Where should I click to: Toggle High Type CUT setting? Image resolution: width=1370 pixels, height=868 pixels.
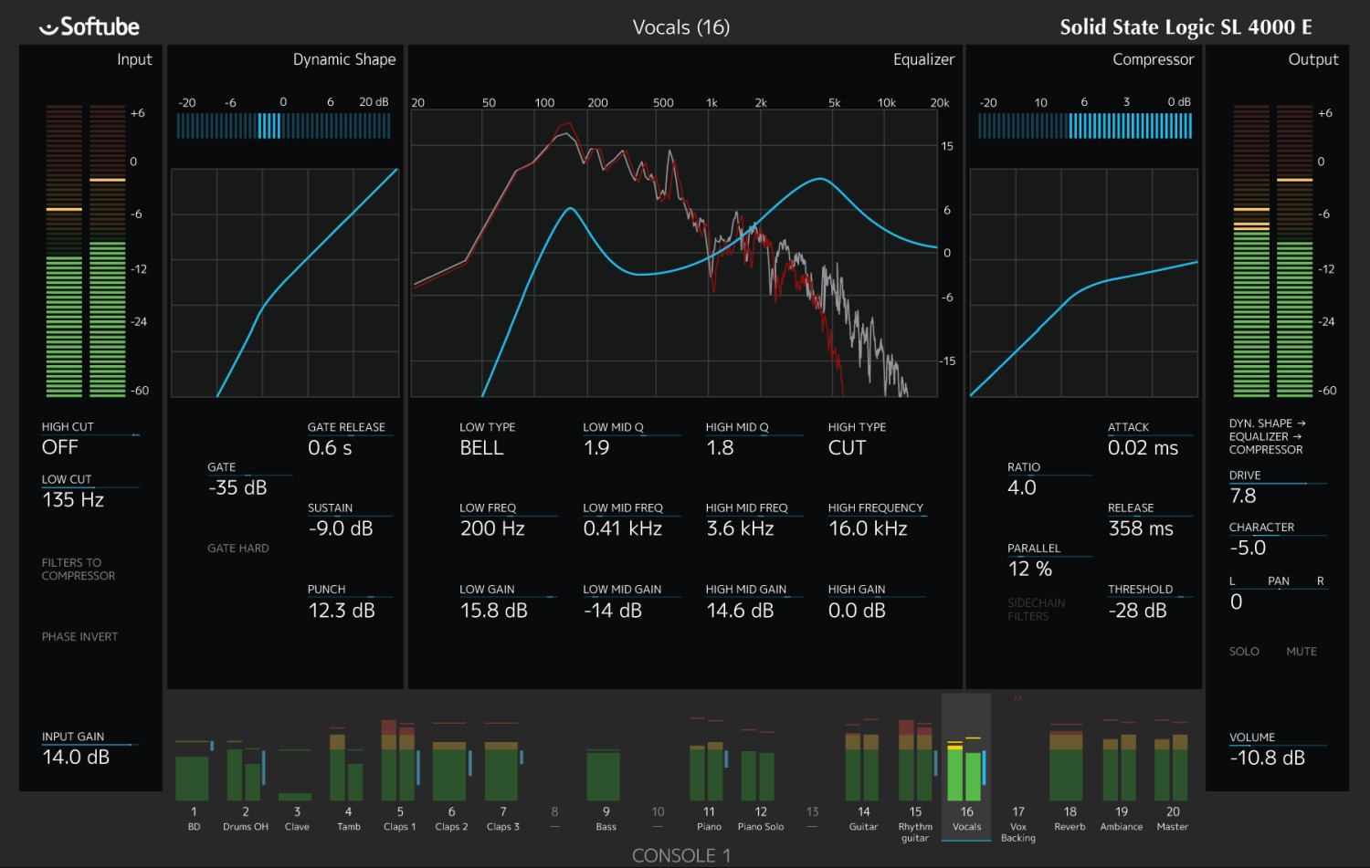[847, 448]
